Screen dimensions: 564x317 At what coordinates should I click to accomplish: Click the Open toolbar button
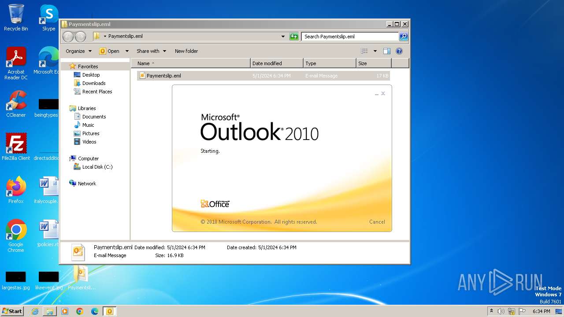tap(110, 51)
